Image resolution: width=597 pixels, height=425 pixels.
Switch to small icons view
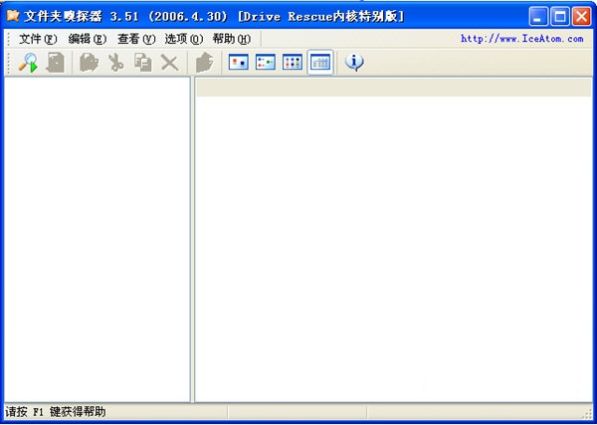[x=266, y=62]
